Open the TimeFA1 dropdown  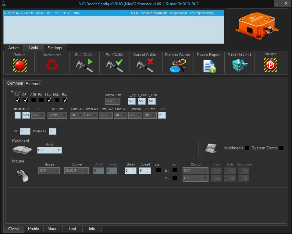91,115
